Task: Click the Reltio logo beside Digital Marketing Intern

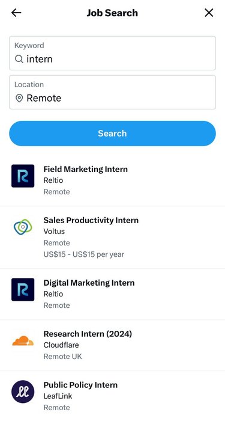Action: coord(23,289)
